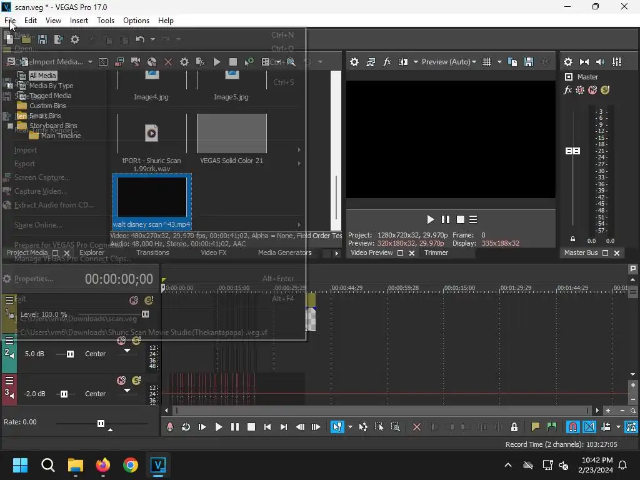Go to end of project
The image size is (640, 480).
[x=283, y=427]
